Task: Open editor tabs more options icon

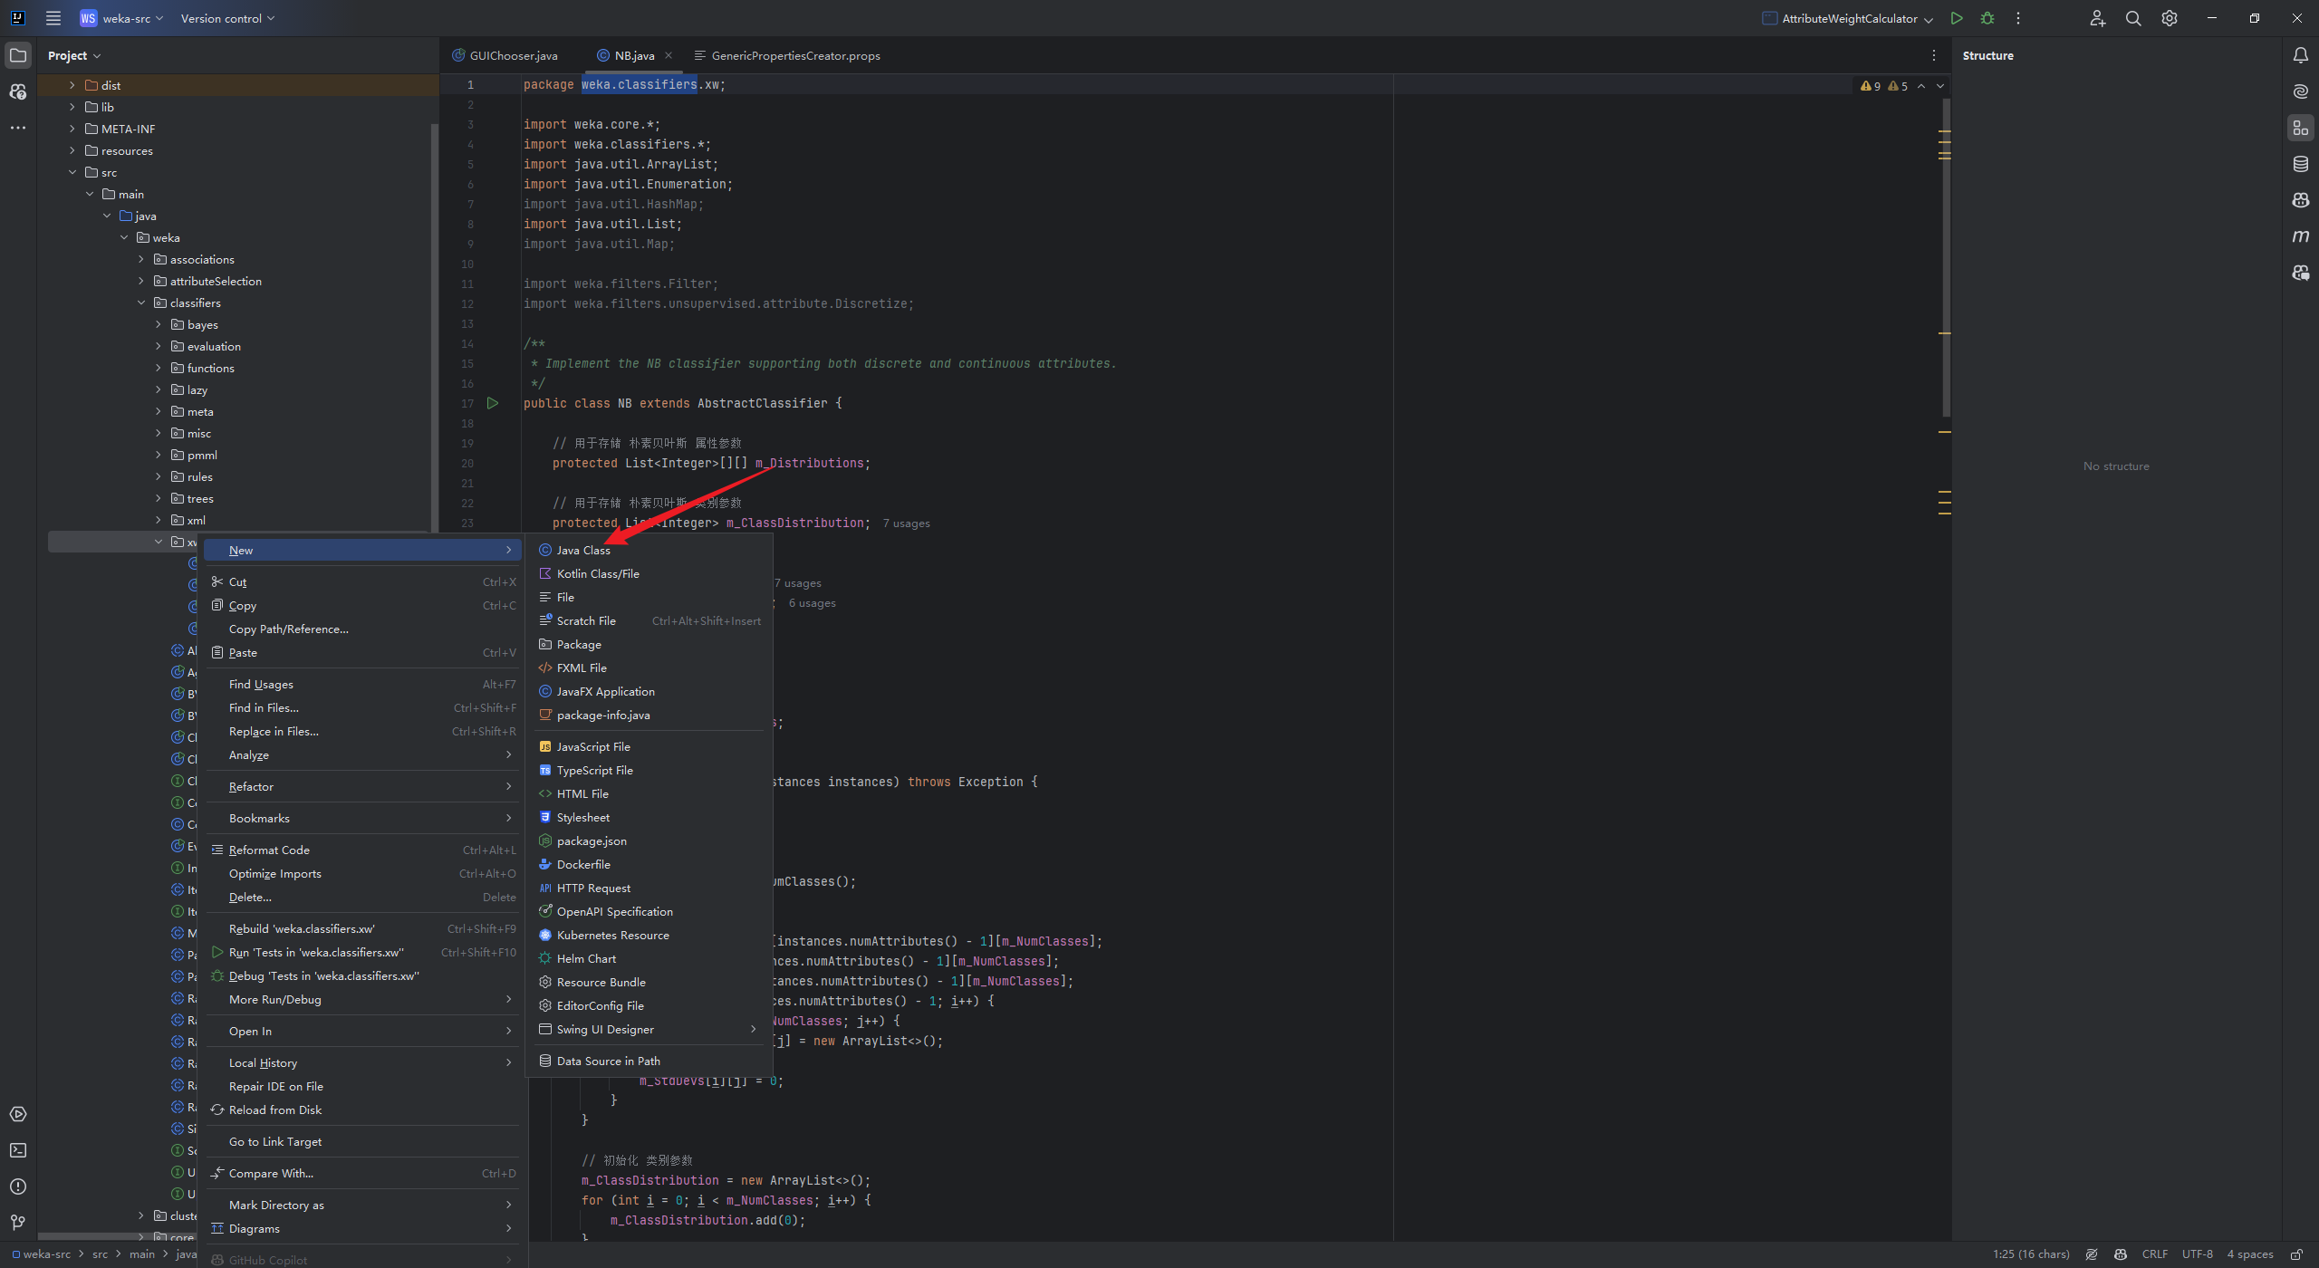Action: (1934, 55)
